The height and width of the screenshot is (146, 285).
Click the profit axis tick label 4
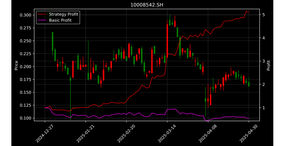click(263, 38)
